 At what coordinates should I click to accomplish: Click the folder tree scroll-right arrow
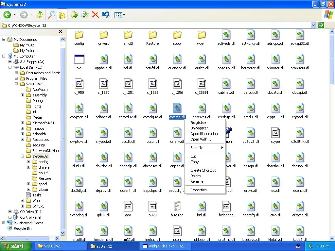pyautogui.click(x=57, y=238)
